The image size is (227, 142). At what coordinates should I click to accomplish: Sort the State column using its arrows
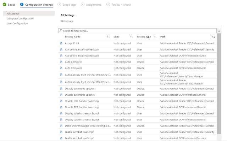tap(131, 37)
